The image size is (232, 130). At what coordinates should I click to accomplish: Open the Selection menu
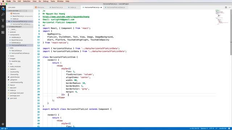tap(26, 1)
